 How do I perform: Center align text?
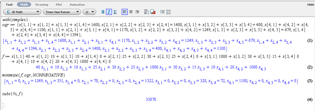pos(131,12)
